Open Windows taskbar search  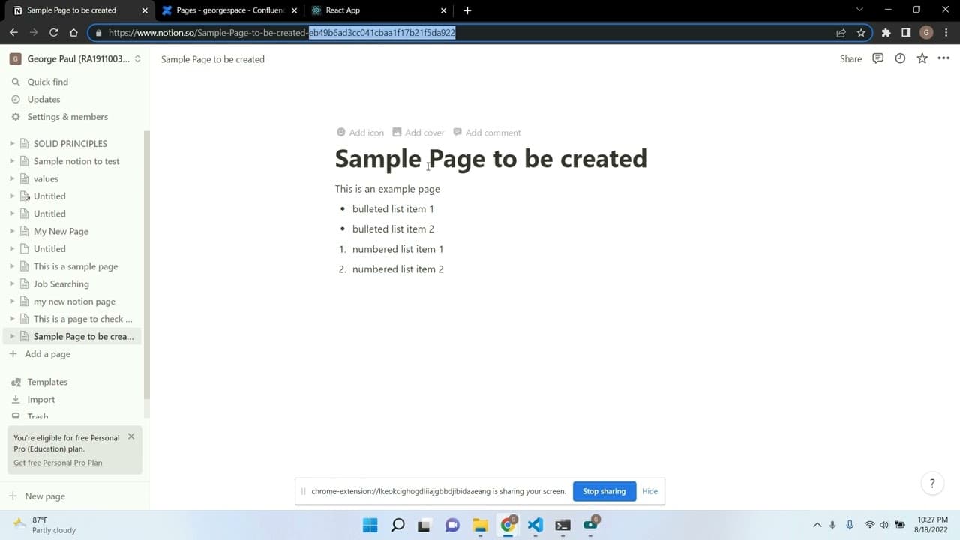point(398,525)
